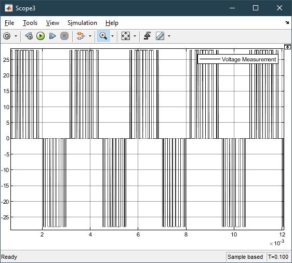Run the simulation with green play button
The height and width of the screenshot is (263, 292).
click(41, 36)
